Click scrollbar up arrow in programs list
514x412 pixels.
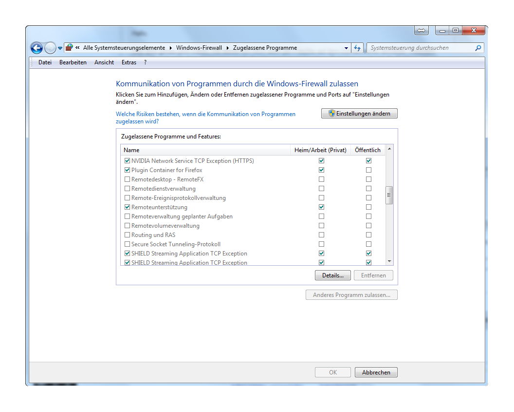click(389, 149)
